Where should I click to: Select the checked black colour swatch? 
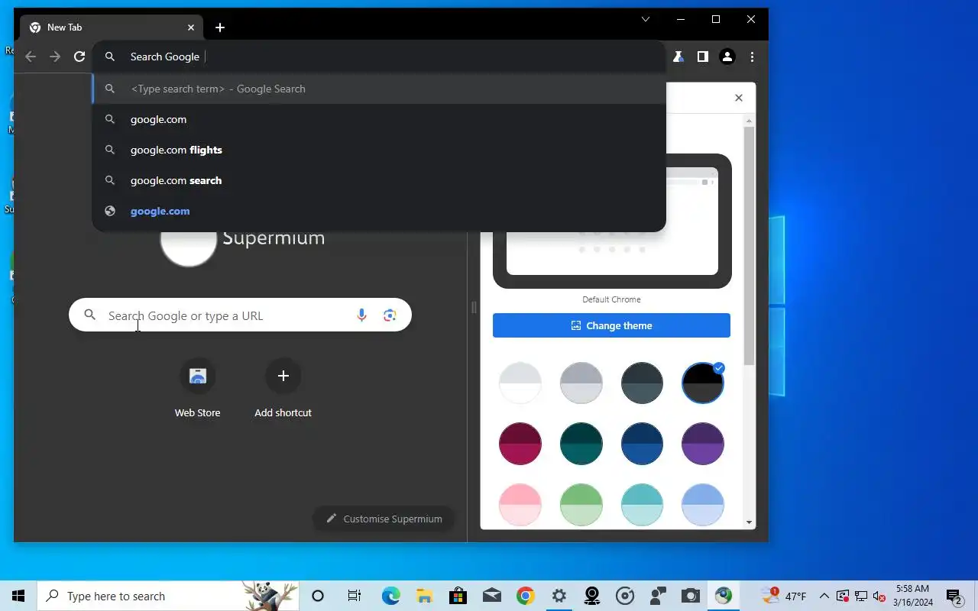point(702,383)
